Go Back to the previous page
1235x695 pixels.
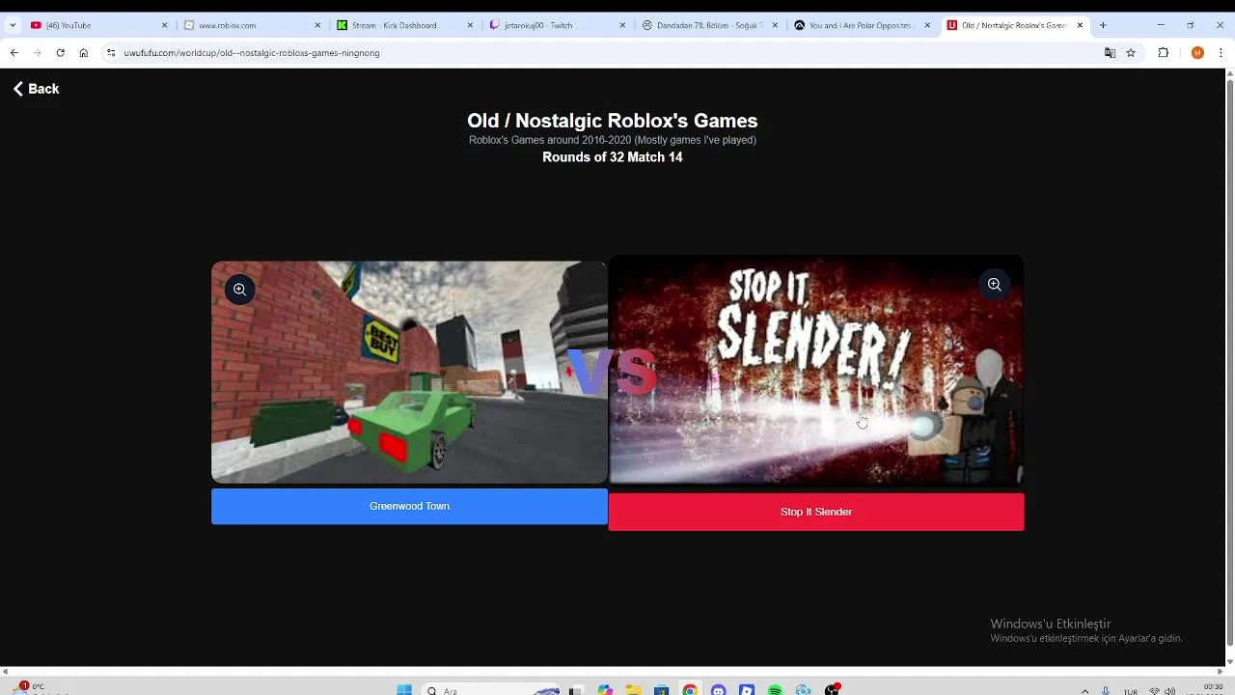[37, 89]
